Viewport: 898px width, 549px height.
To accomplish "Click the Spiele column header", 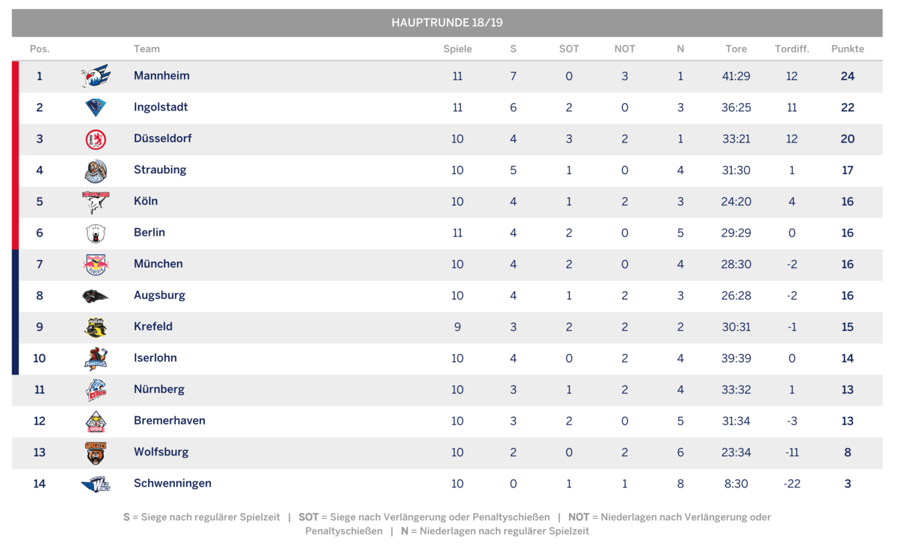I will pyautogui.click(x=458, y=49).
